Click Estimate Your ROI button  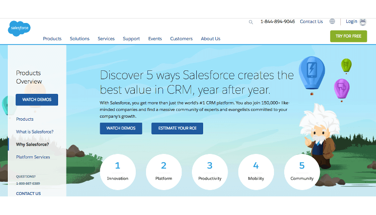177,129
